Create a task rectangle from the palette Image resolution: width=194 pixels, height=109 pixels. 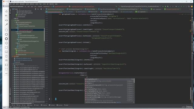coord(6,48)
